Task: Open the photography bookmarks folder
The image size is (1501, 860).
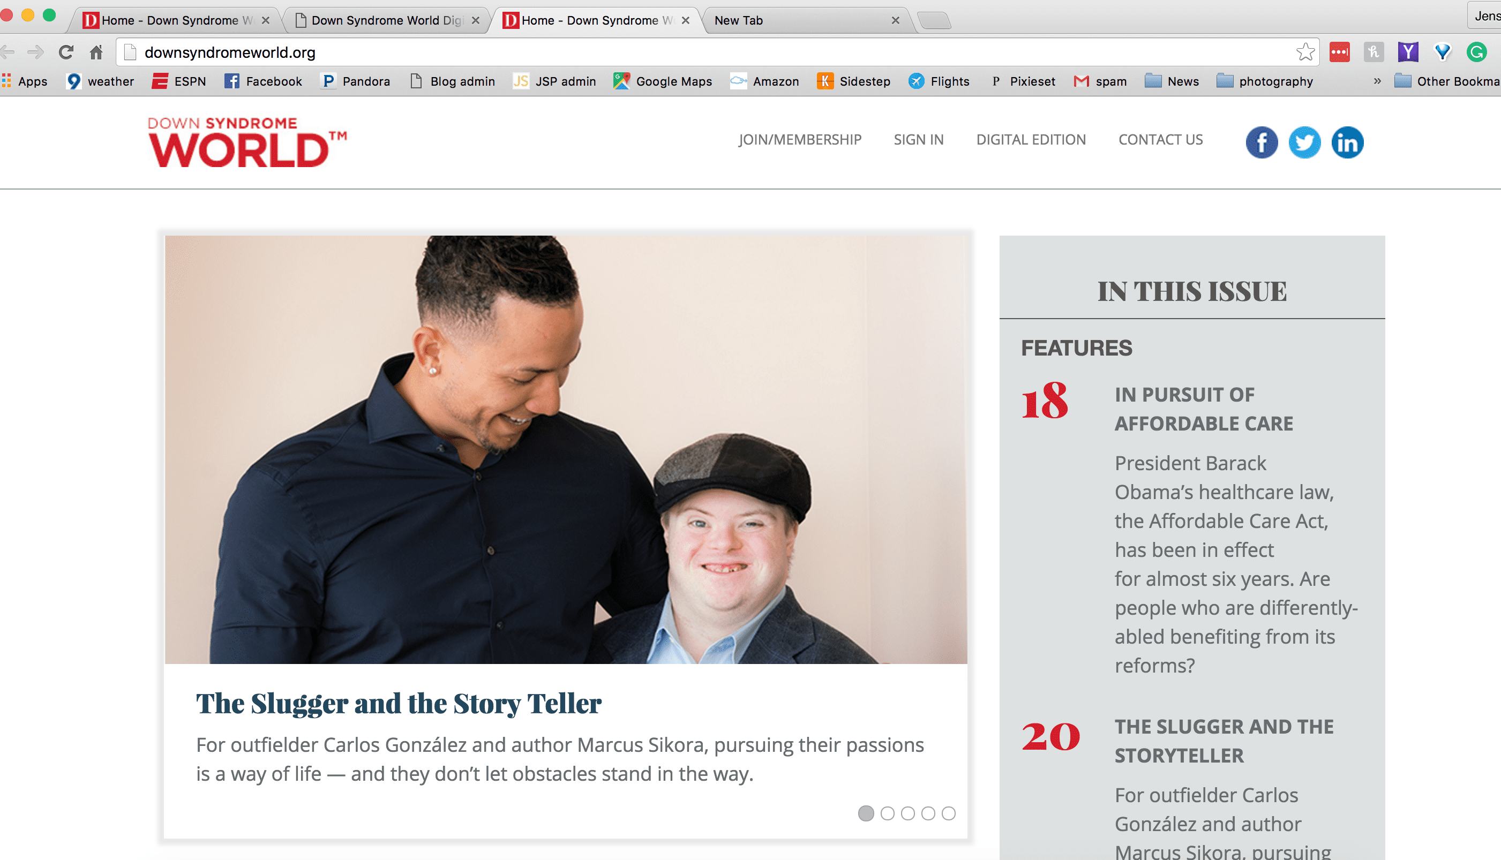Action: 1264,81
